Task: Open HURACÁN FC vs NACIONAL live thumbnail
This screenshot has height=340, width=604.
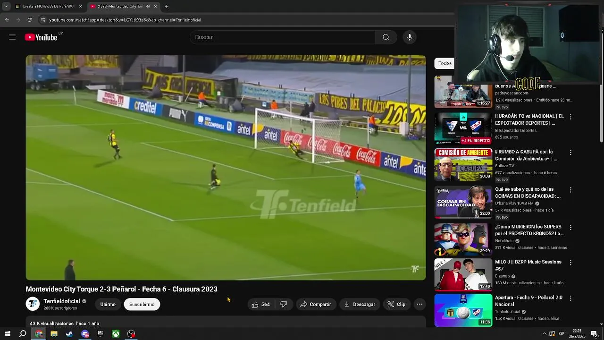Action: pos(463,128)
